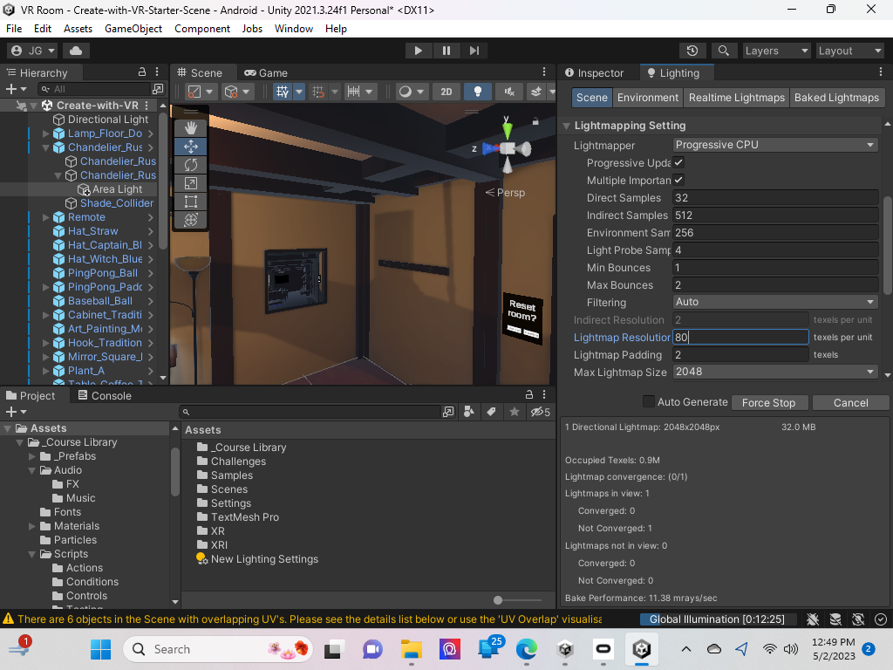Image resolution: width=893 pixels, height=670 pixels.
Task: Click Direct Samples value field
Action: click(x=775, y=198)
